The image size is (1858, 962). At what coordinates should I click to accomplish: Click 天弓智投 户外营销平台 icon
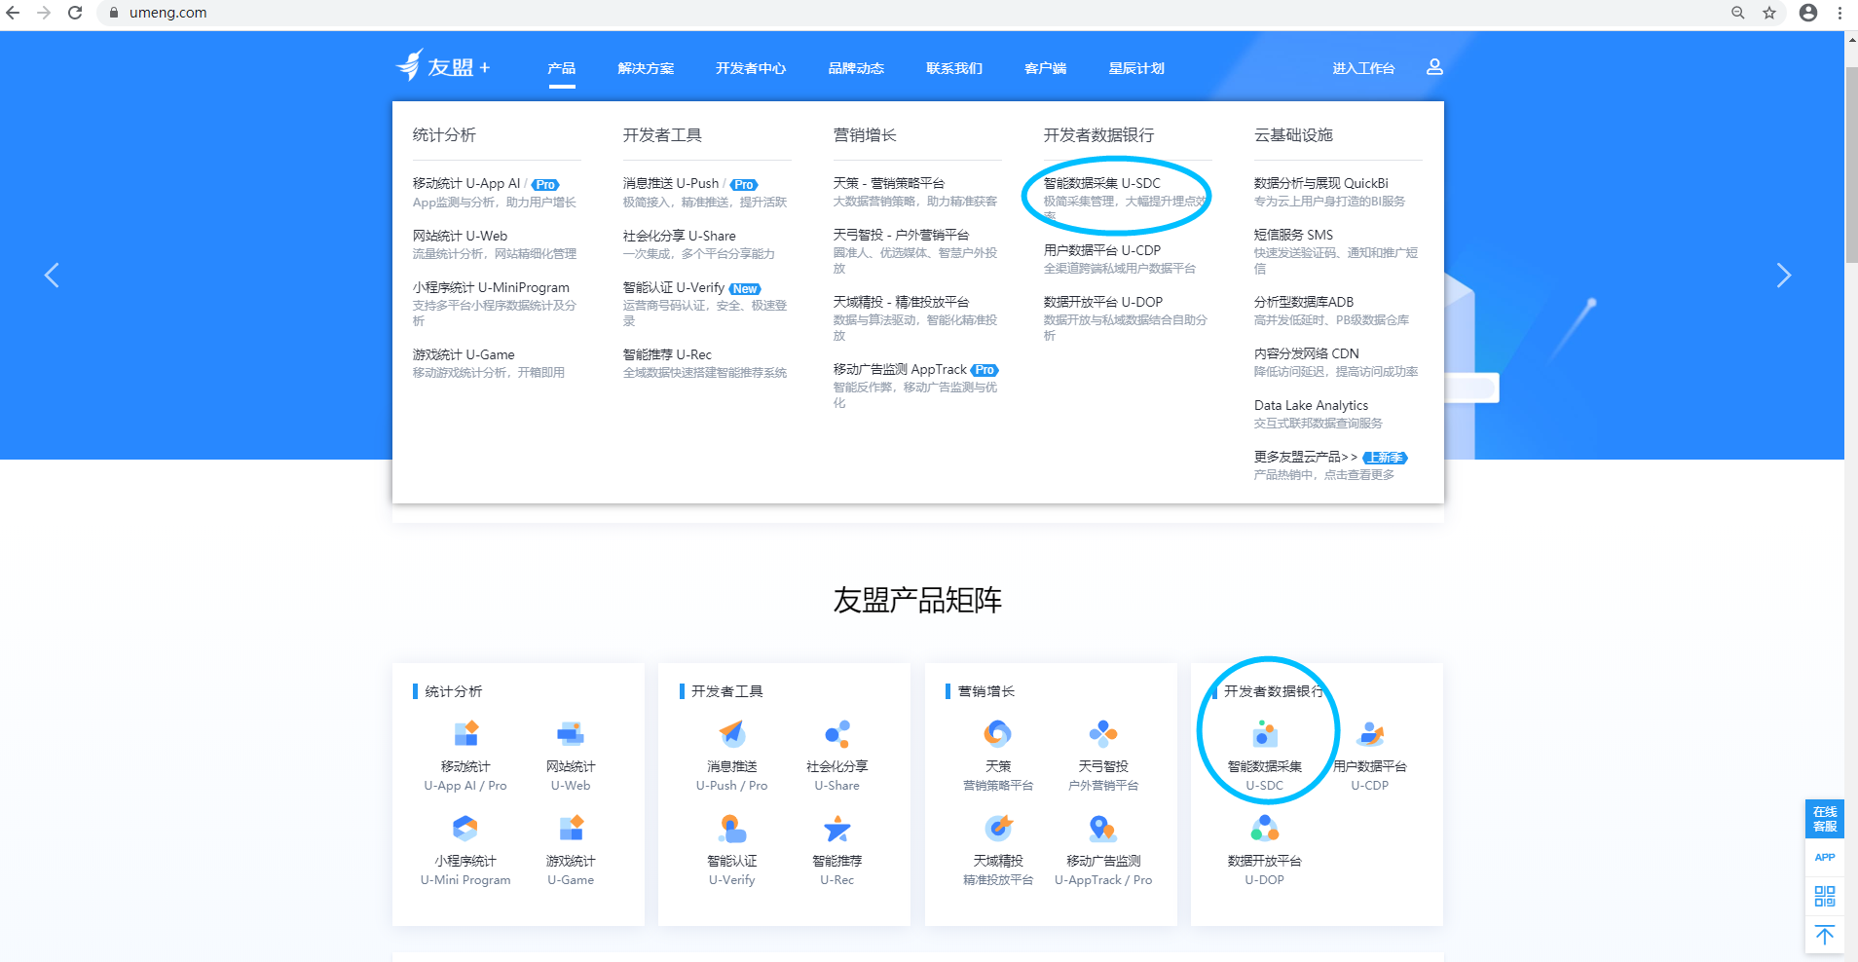(x=1103, y=733)
